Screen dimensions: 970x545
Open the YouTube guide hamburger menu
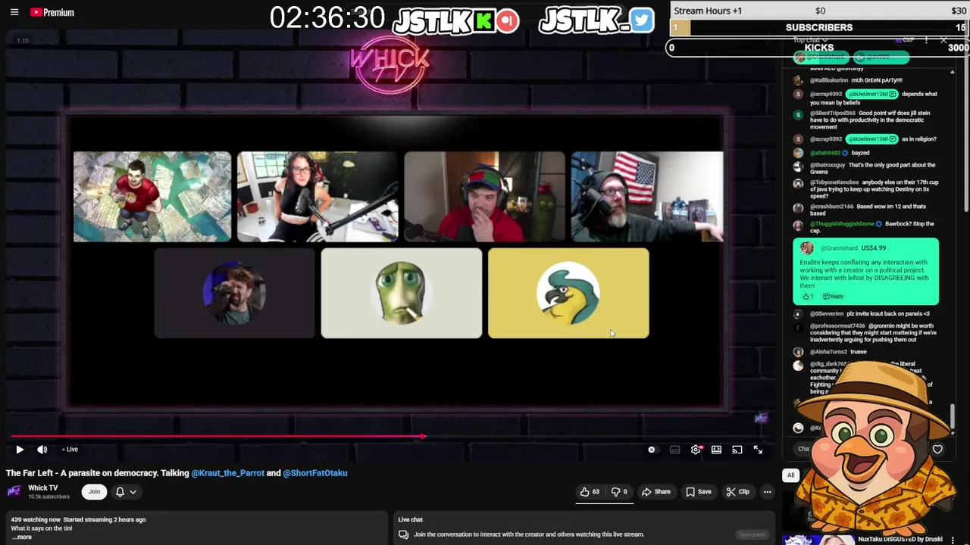(14, 12)
